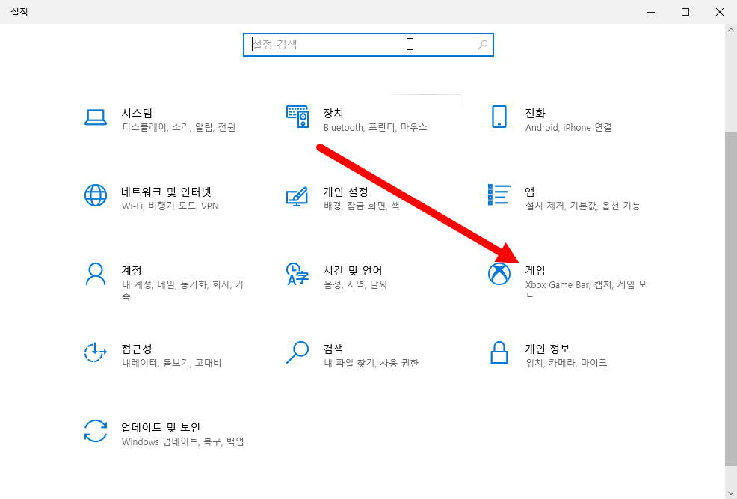Viewport: 737px width, 499px height.
Task: Open the 장치 keyboard and speaker icon
Action: pyautogui.click(x=297, y=117)
